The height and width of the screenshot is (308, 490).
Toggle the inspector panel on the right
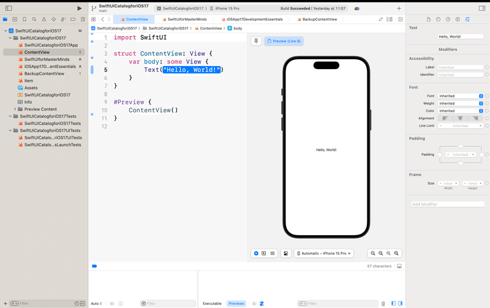click(482, 9)
